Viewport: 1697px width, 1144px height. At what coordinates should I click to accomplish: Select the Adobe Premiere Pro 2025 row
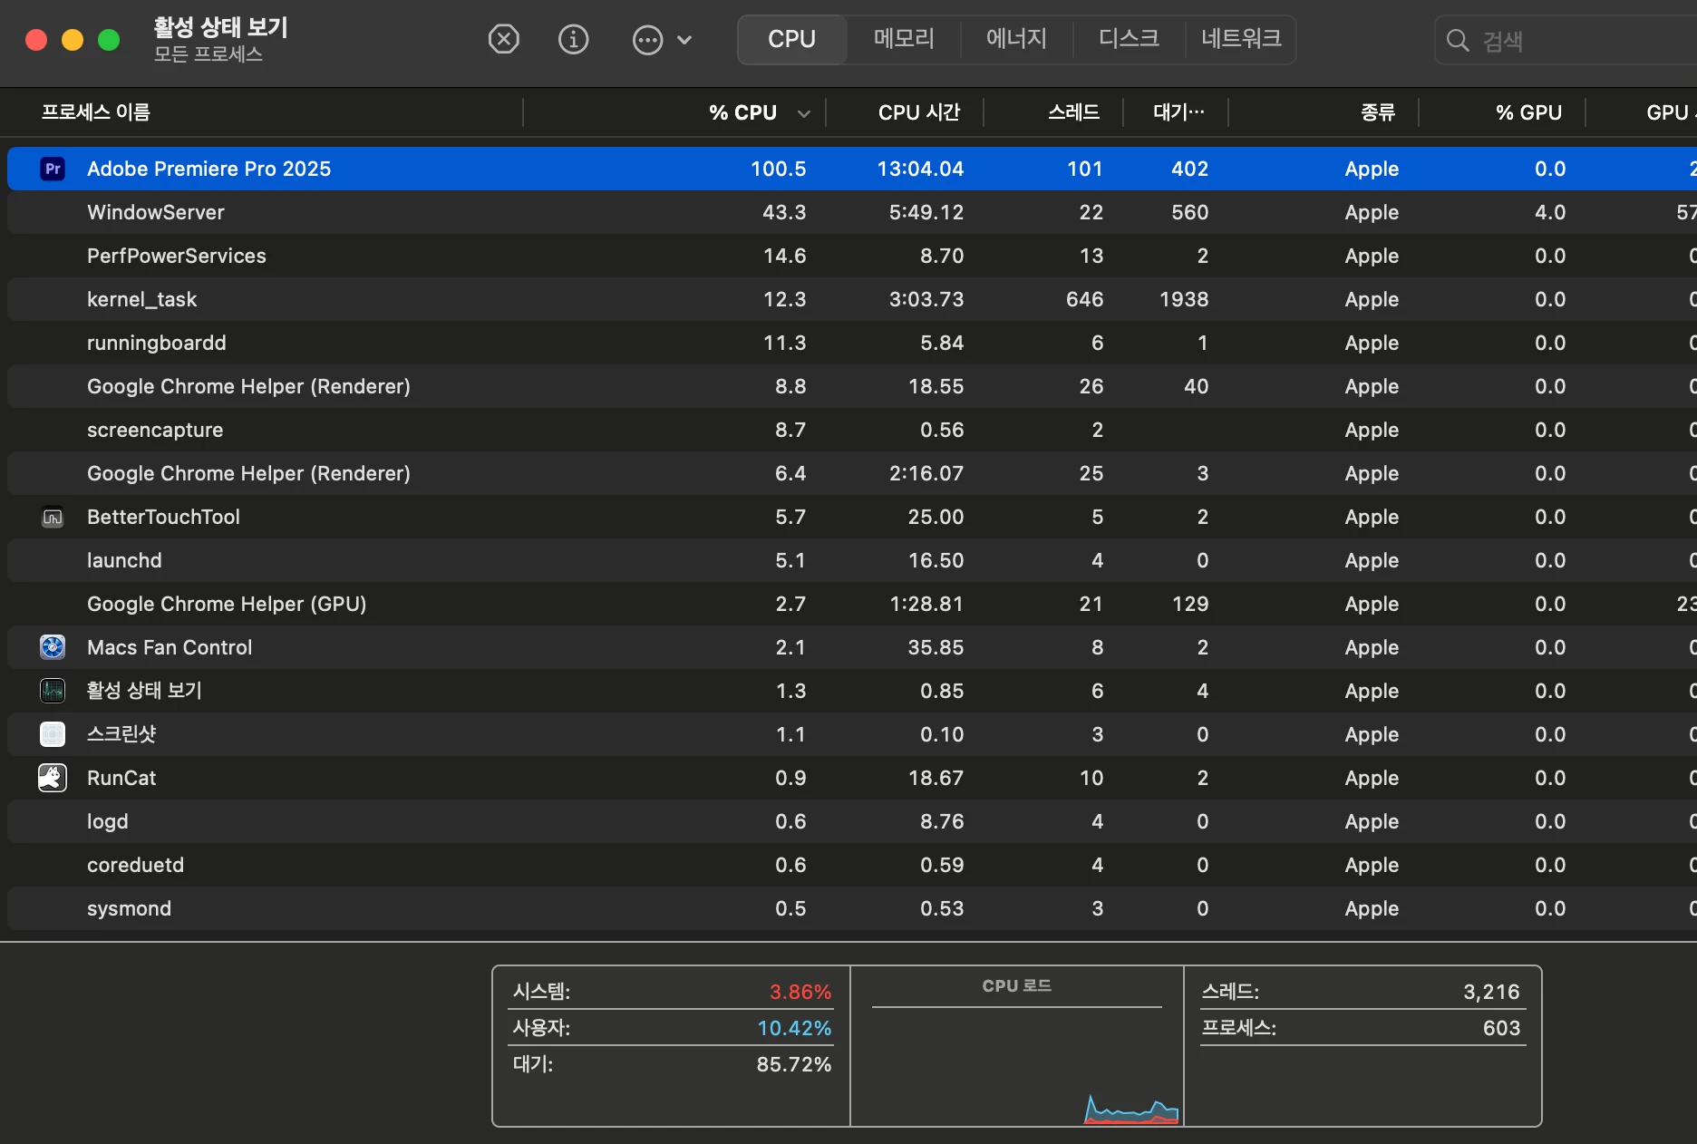coord(852,169)
